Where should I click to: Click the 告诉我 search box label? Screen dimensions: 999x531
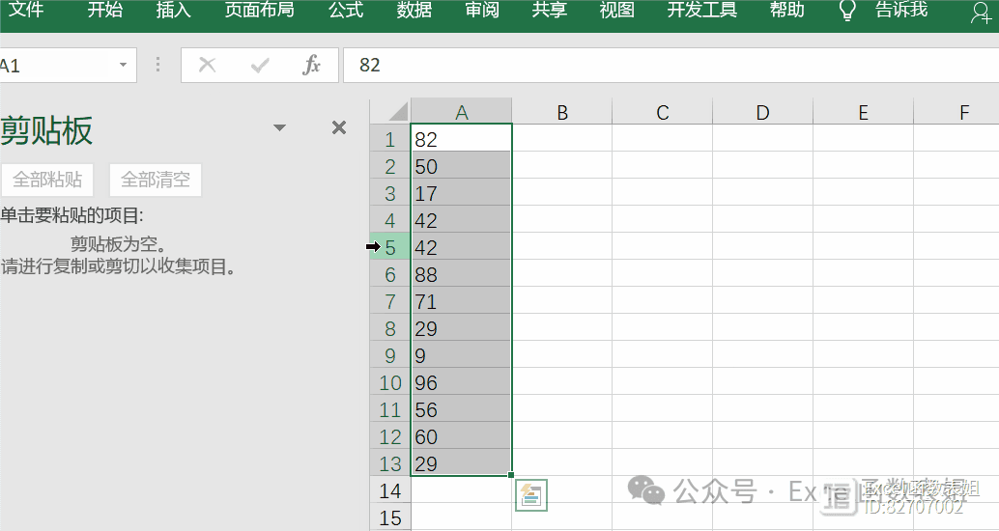click(901, 10)
